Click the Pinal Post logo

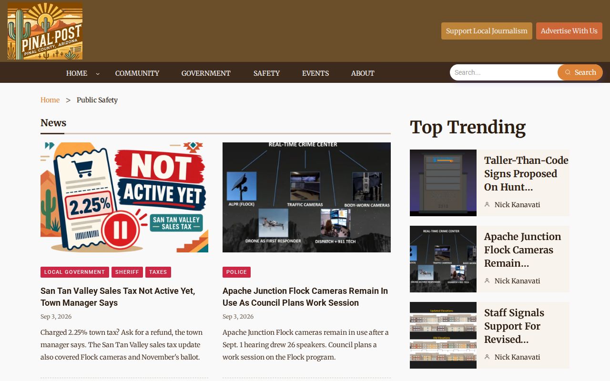(x=45, y=31)
